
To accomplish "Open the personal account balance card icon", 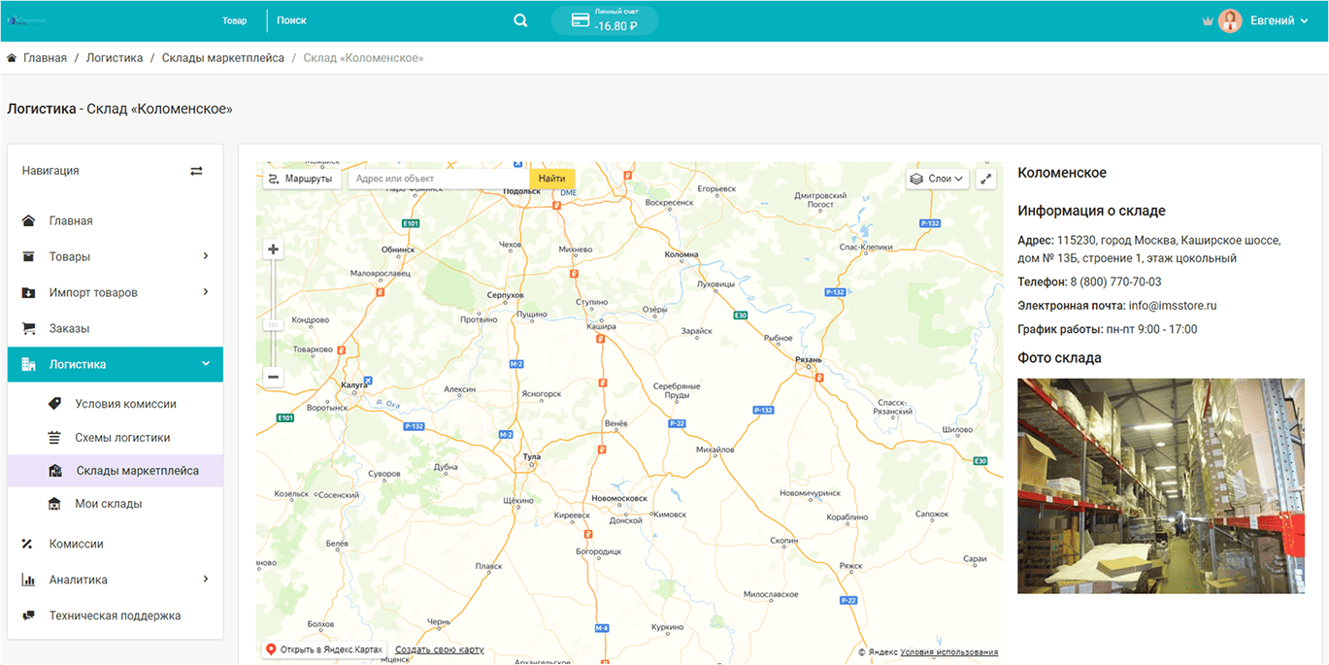I will click(x=581, y=20).
